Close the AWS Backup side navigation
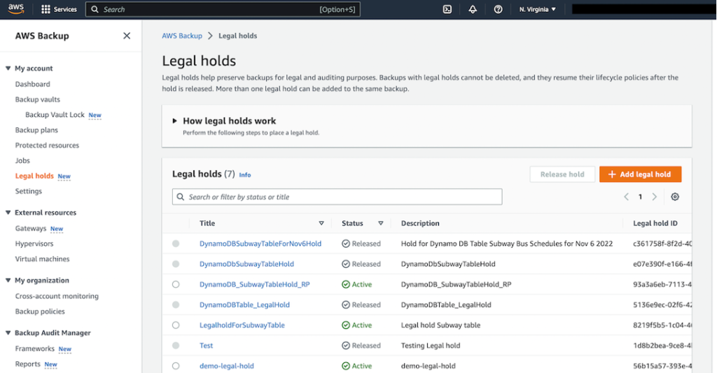 tap(127, 36)
